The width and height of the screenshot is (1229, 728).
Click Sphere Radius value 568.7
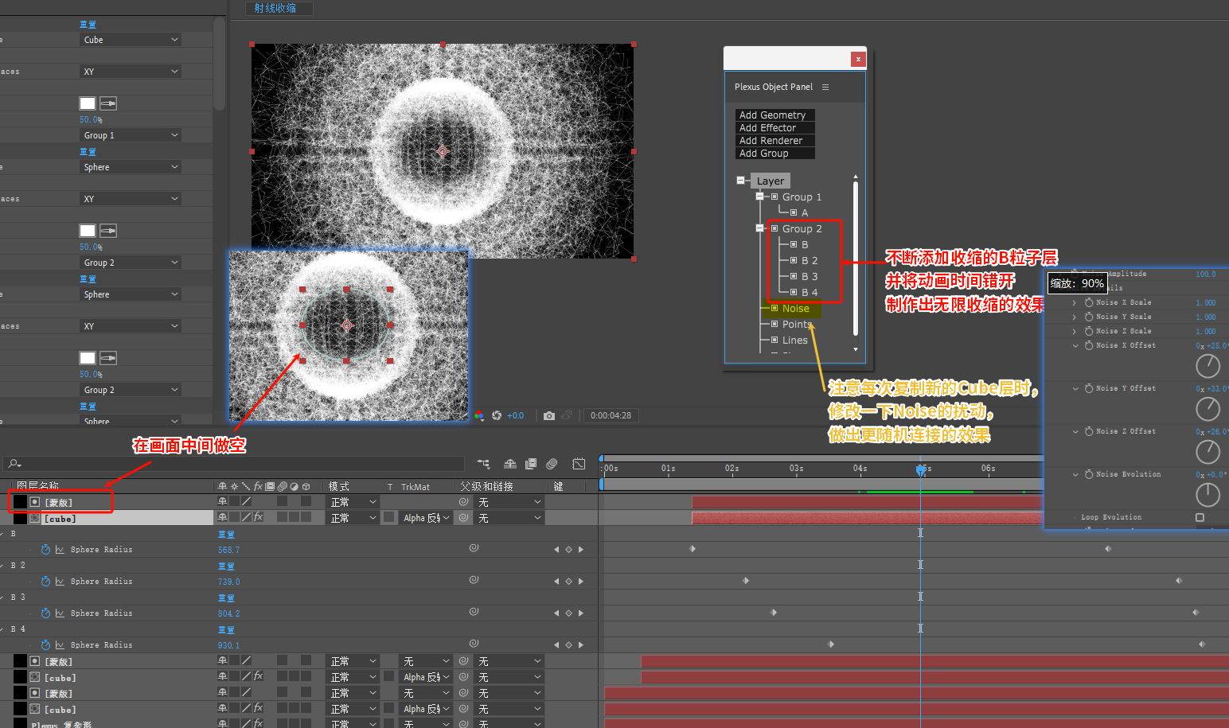point(228,550)
